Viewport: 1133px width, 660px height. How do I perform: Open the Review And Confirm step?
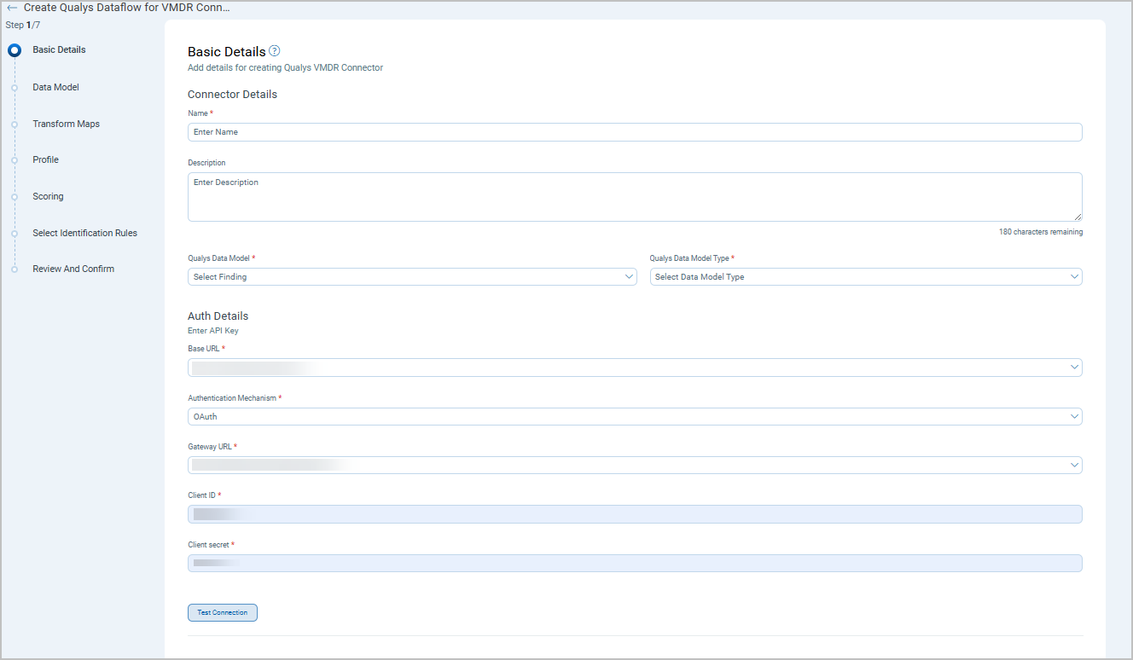73,269
